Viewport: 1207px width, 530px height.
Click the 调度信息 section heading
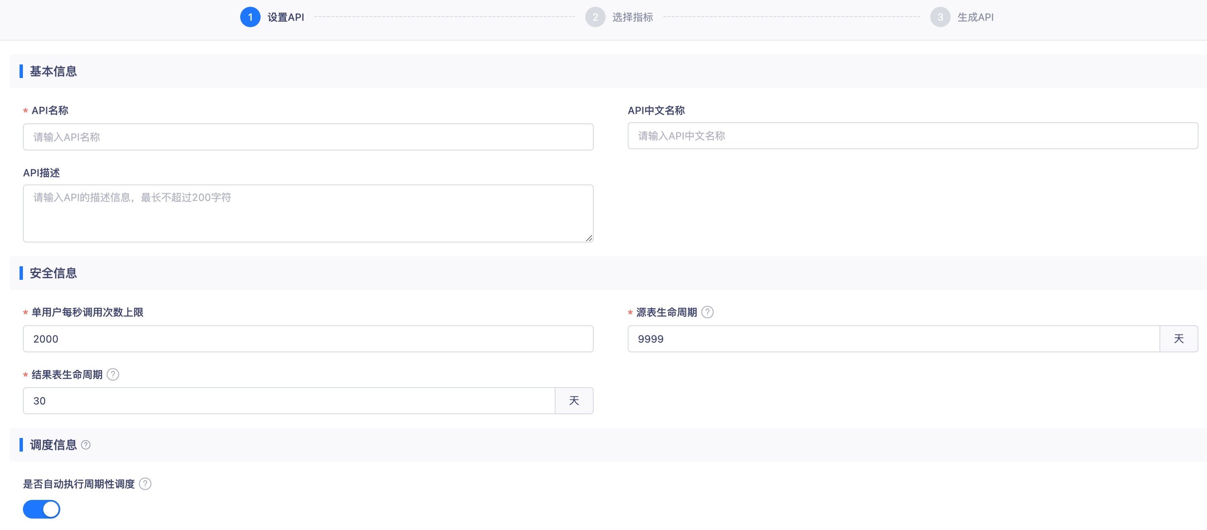tap(53, 445)
